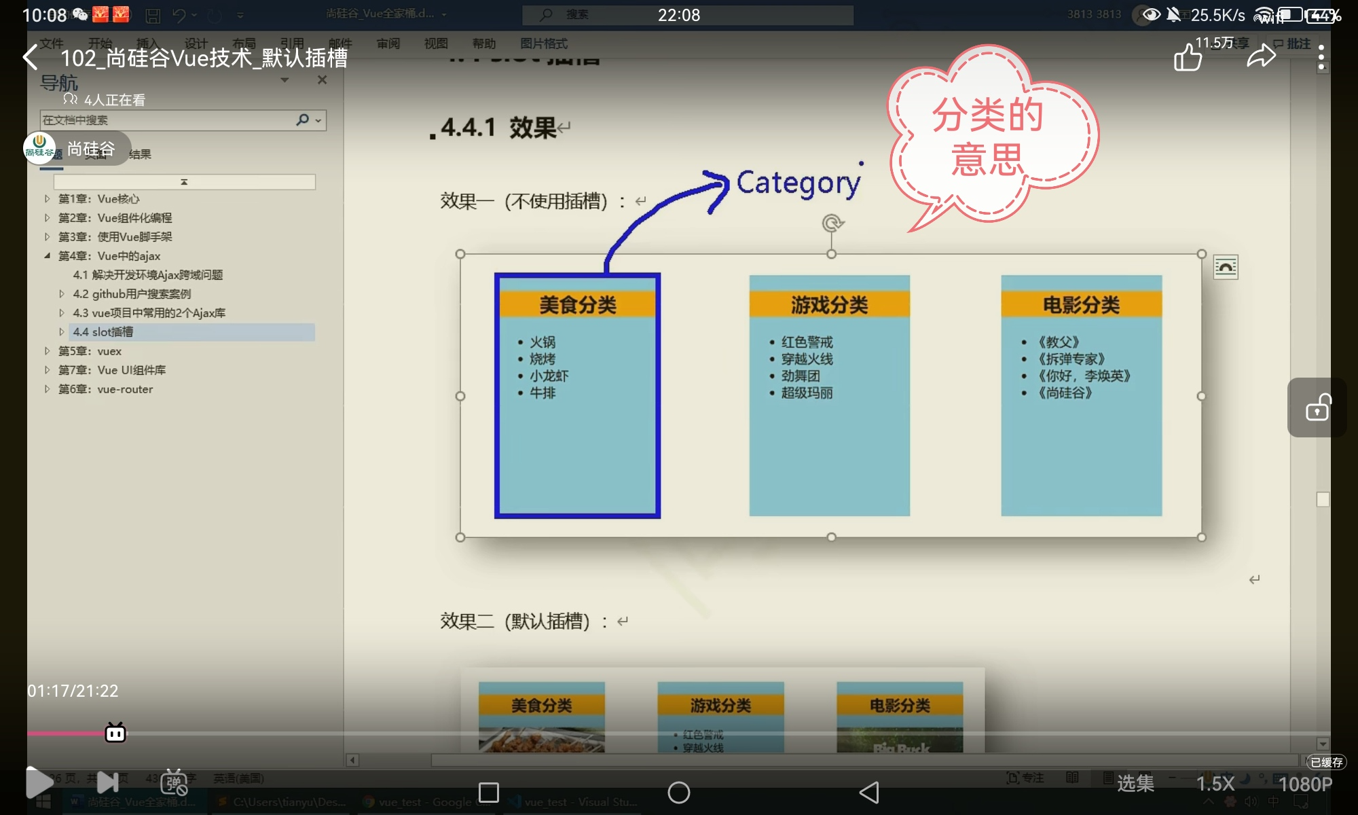Tap the Android home circle button
The image size is (1358, 815).
678,792
